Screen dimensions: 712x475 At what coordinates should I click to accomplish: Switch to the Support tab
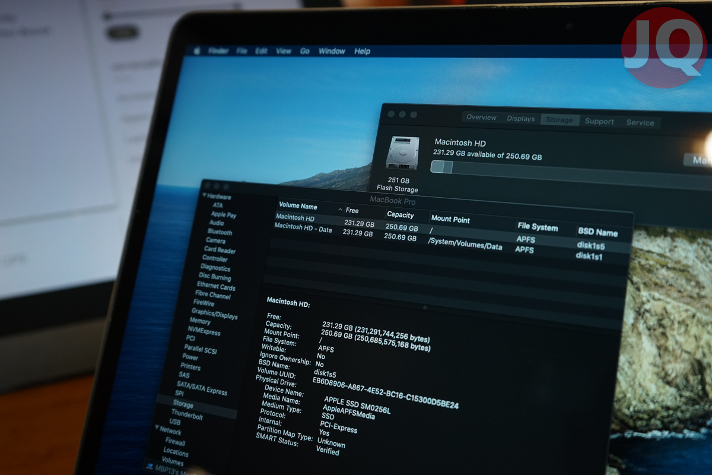pos(599,121)
